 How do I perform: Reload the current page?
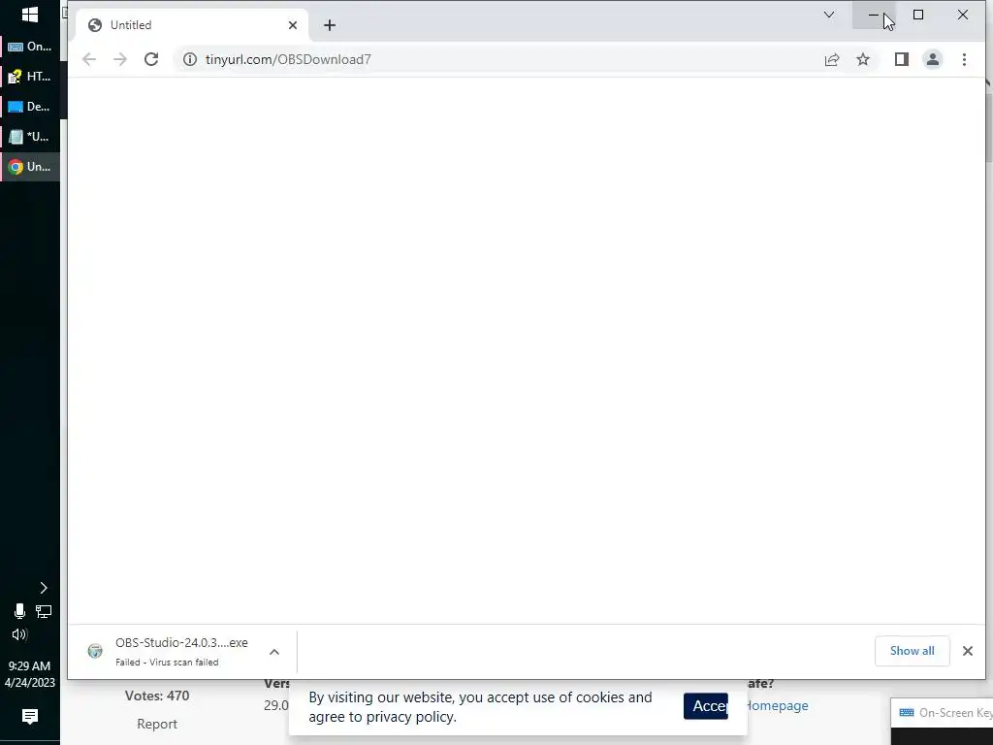[x=150, y=59]
